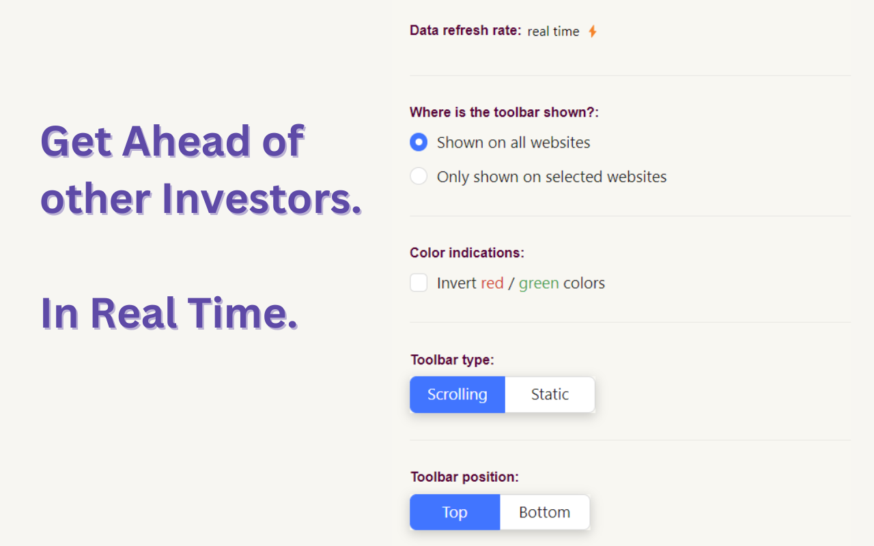Select the "Shown on all websites" radio button
The image size is (874, 546).
419,142
